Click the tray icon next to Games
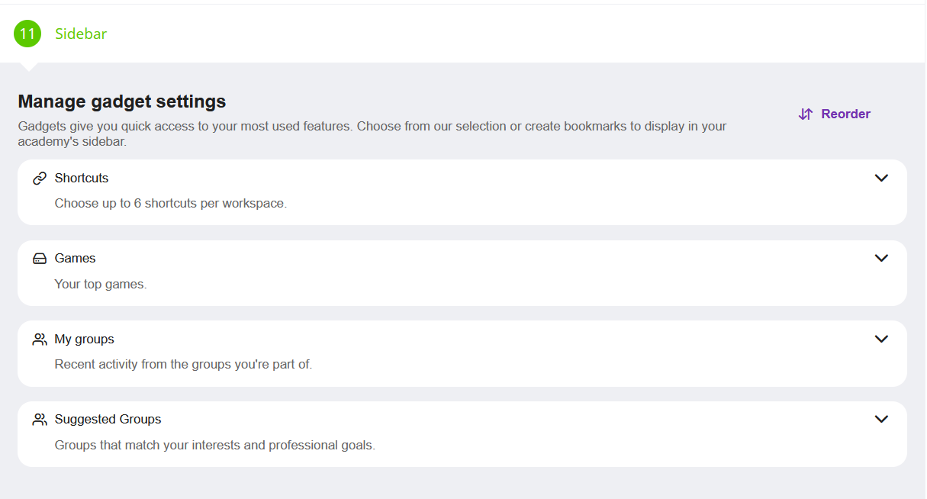927x499 pixels. coord(40,258)
